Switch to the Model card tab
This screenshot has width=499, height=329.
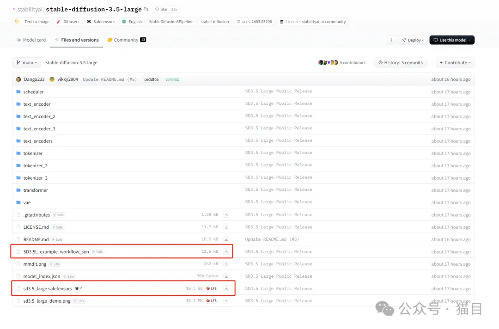pos(31,40)
